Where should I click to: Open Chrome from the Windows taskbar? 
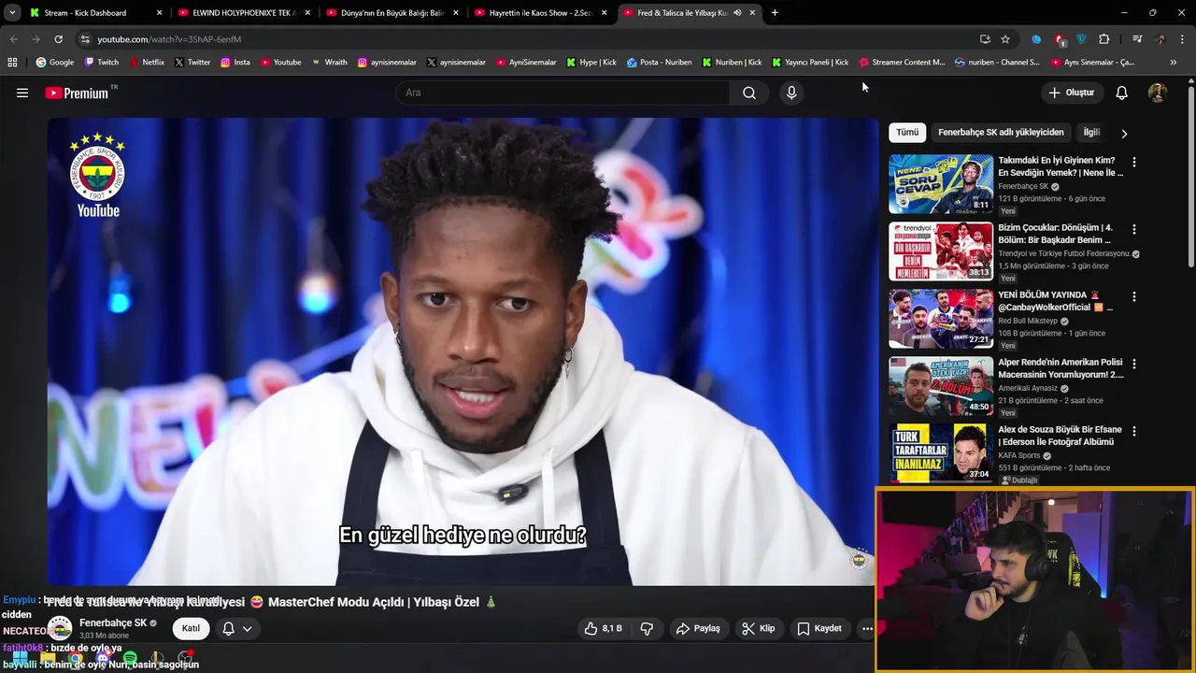click(x=76, y=659)
